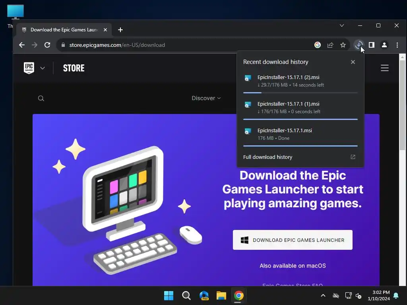Click the Chrome taskbar icon
The image size is (407, 305).
pyautogui.click(x=238, y=295)
